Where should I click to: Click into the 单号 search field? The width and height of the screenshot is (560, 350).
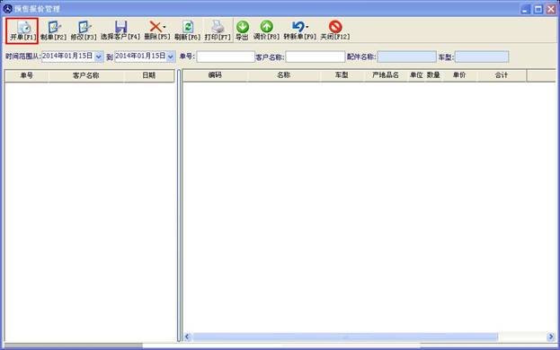click(x=226, y=57)
